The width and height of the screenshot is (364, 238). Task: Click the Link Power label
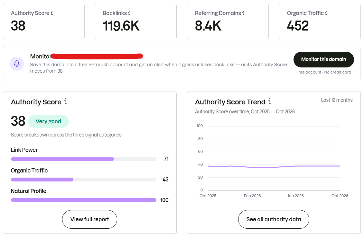[x=24, y=150]
